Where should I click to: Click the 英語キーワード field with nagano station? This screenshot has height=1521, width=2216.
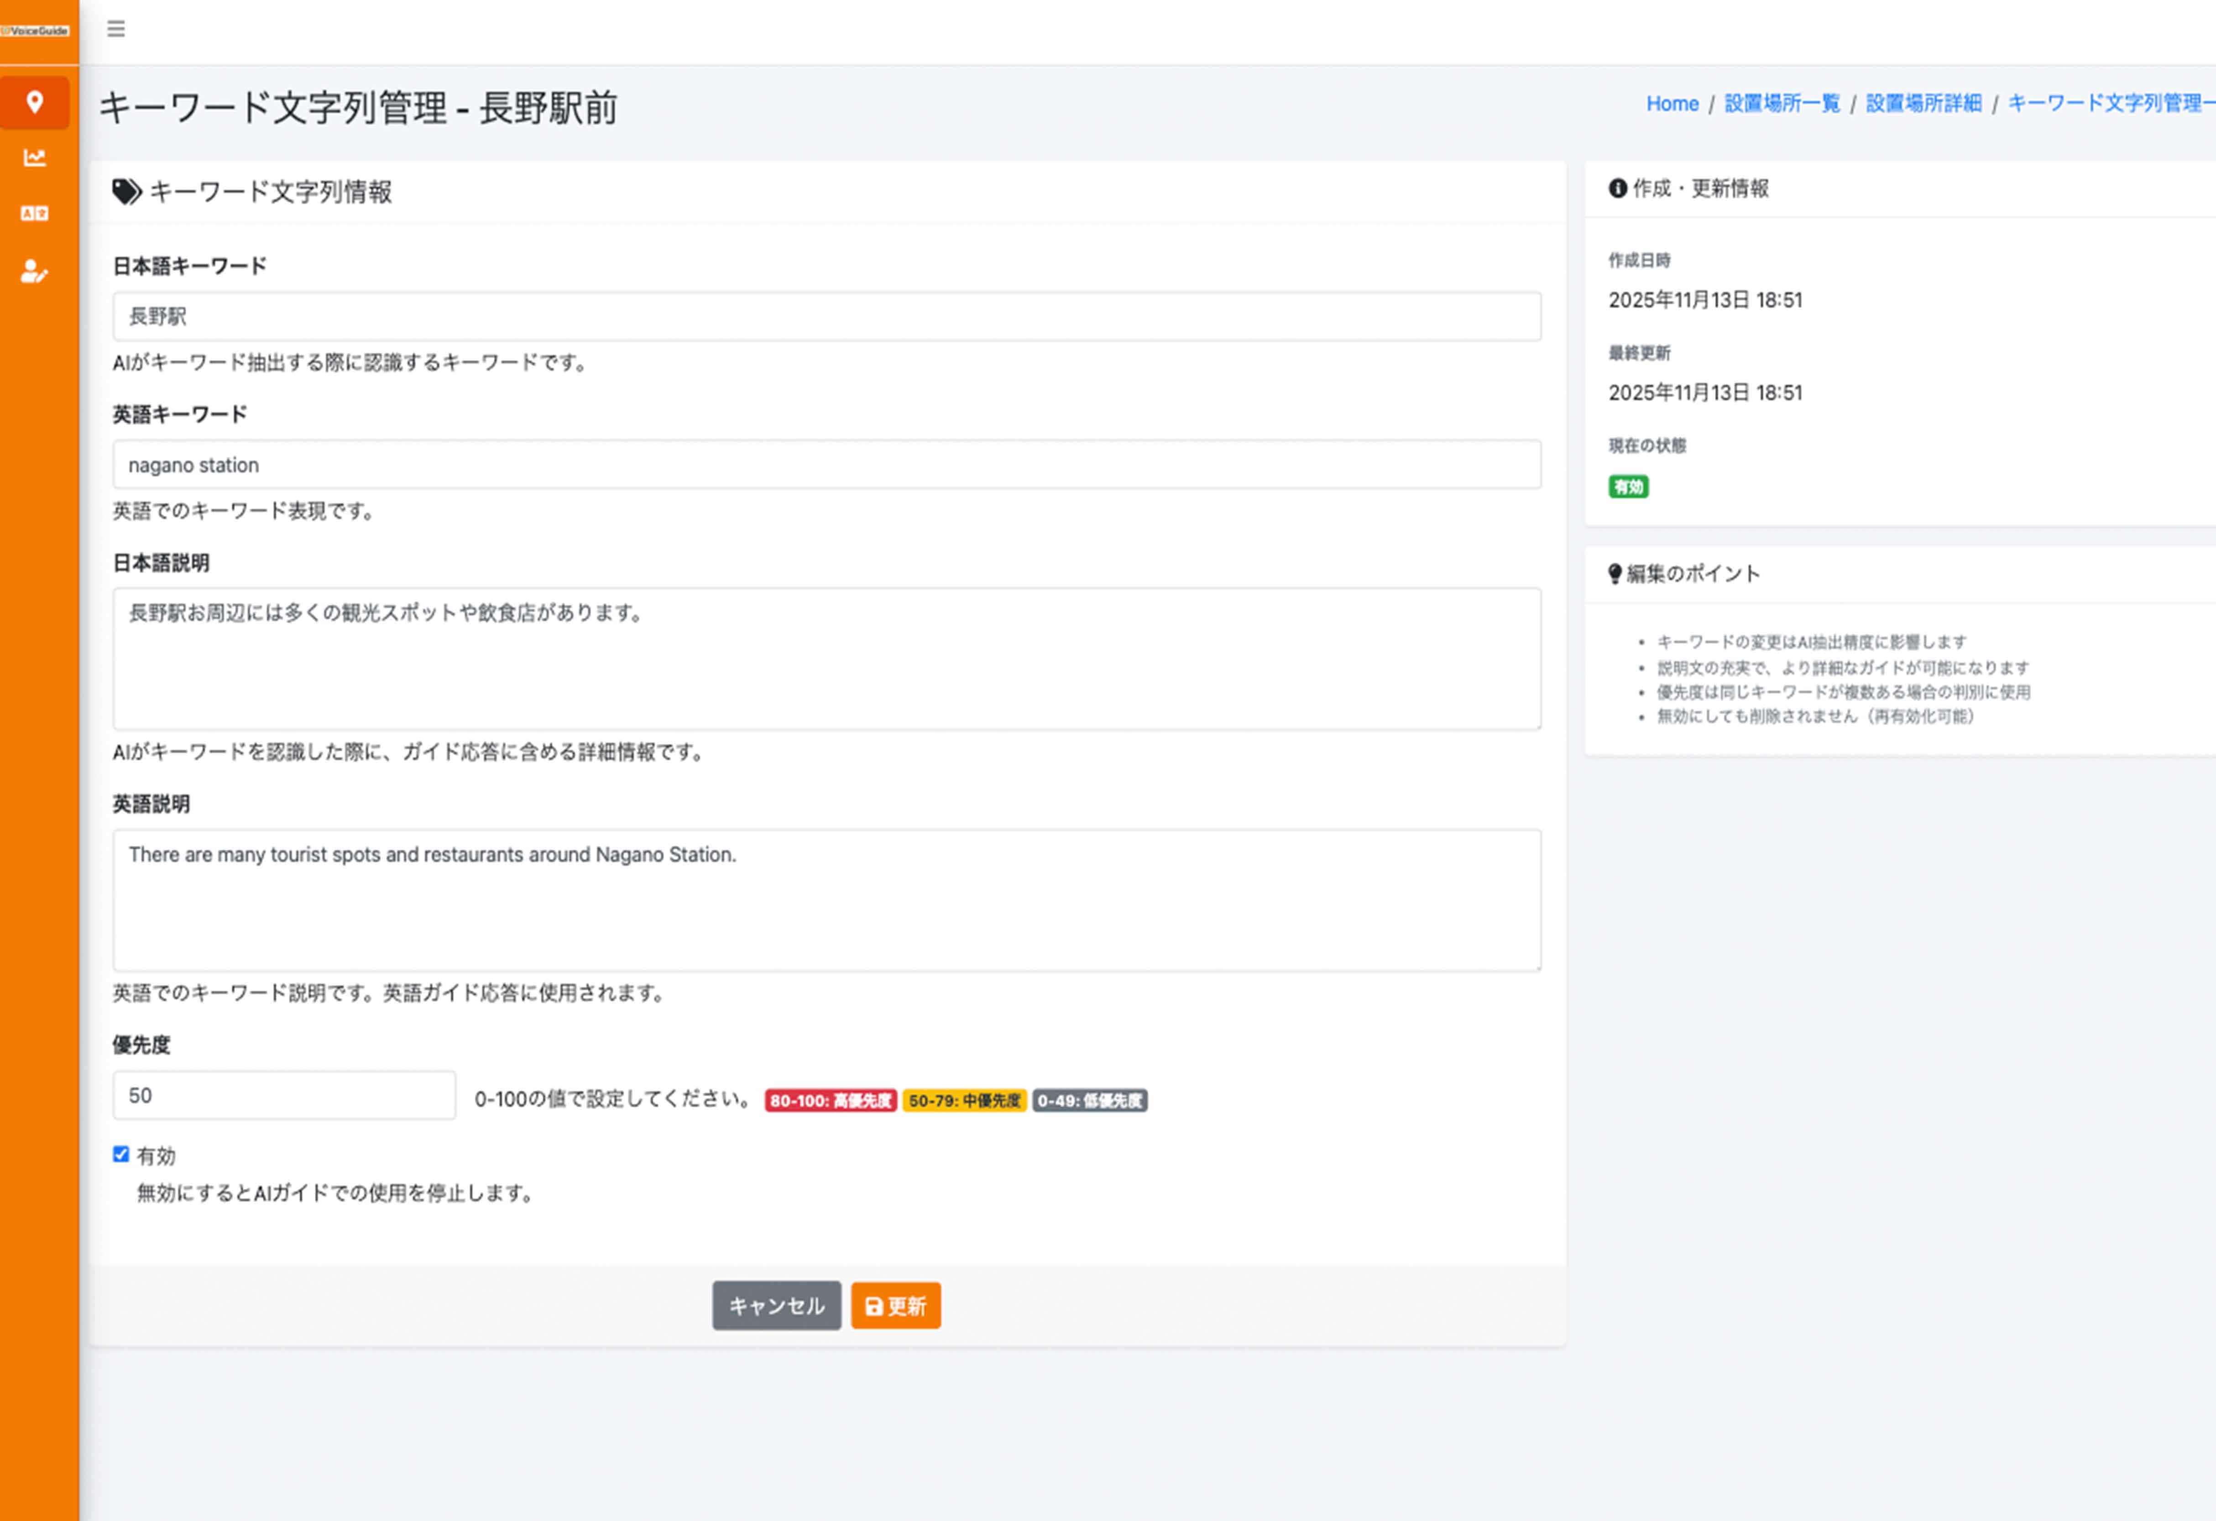point(826,465)
